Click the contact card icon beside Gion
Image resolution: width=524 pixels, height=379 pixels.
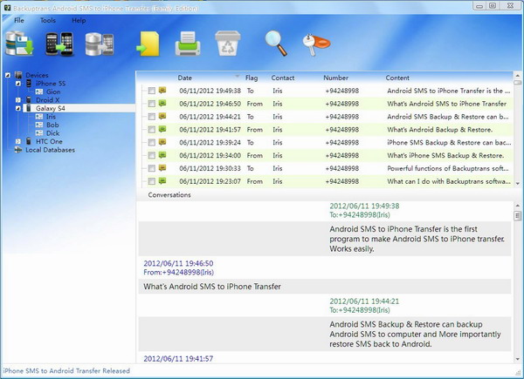39,91
